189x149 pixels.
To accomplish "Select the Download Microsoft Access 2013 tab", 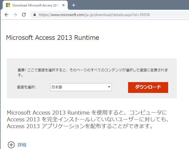I will click(x=35, y=5).
